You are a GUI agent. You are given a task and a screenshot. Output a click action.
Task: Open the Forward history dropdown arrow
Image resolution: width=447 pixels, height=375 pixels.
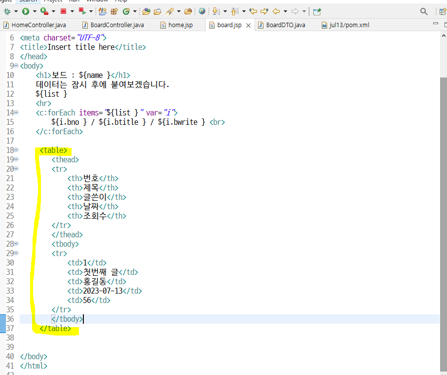tap(304, 11)
